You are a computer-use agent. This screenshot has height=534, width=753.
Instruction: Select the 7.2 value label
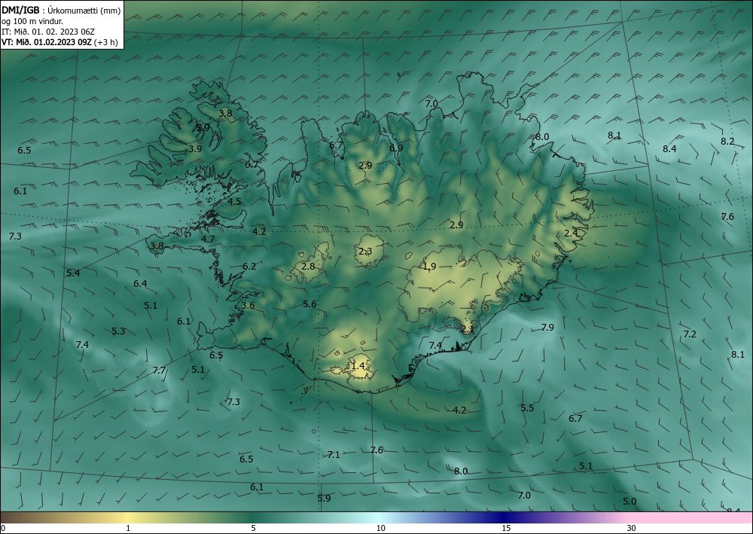pyautogui.click(x=690, y=334)
